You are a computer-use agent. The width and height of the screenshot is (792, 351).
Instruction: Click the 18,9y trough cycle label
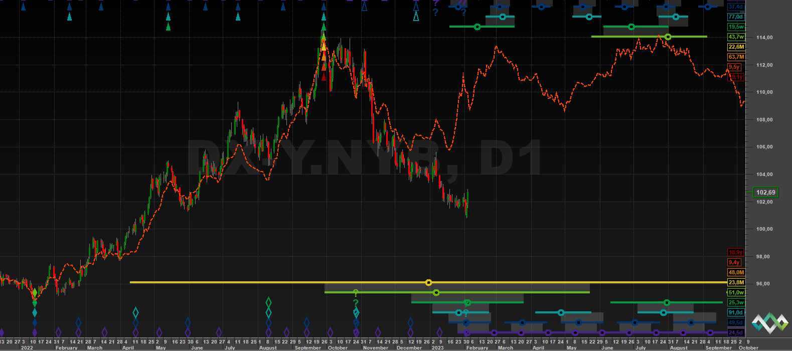(x=735, y=252)
